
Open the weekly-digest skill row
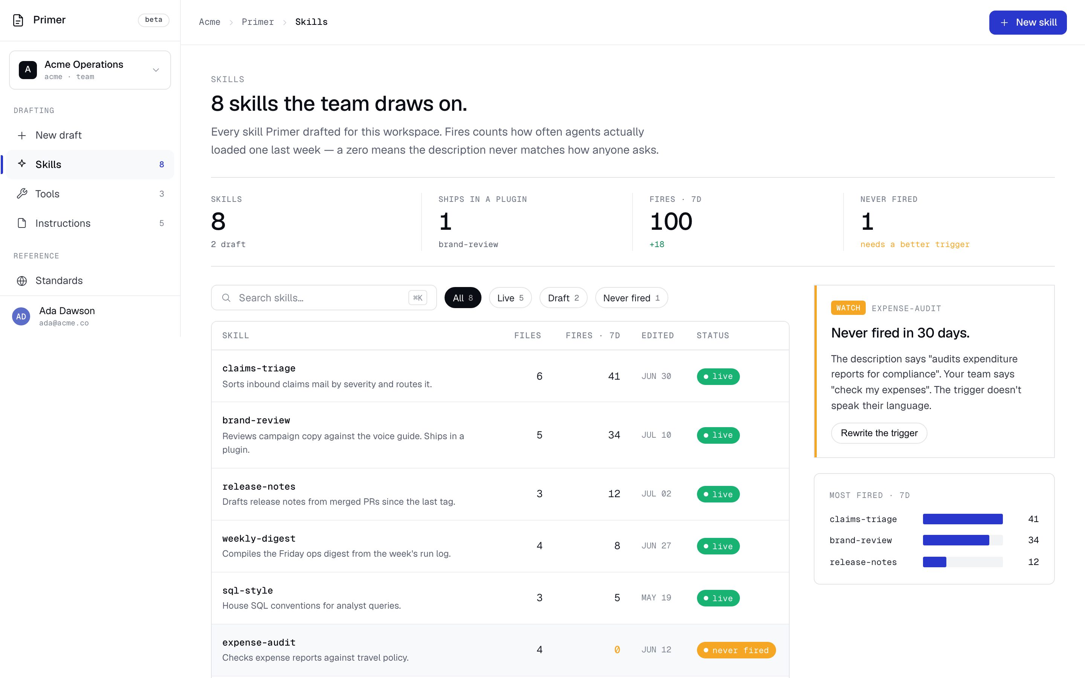click(500, 546)
